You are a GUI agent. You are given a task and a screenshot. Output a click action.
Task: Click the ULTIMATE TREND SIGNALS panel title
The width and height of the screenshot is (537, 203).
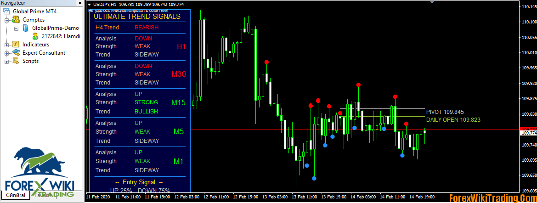click(x=137, y=16)
